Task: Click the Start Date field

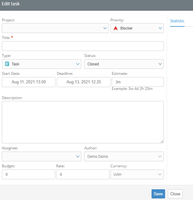Action: tap(29, 82)
